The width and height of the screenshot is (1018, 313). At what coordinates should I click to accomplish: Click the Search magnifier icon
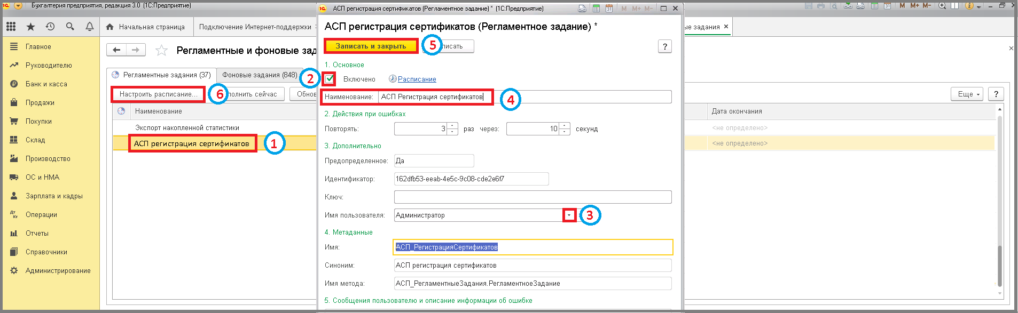tap(70, 27)
